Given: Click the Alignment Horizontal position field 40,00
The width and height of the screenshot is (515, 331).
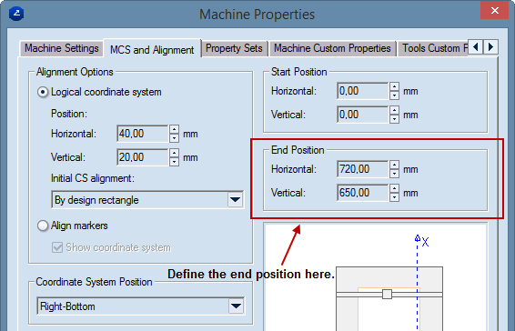Looking at the screenshot, I should [143, 134].
